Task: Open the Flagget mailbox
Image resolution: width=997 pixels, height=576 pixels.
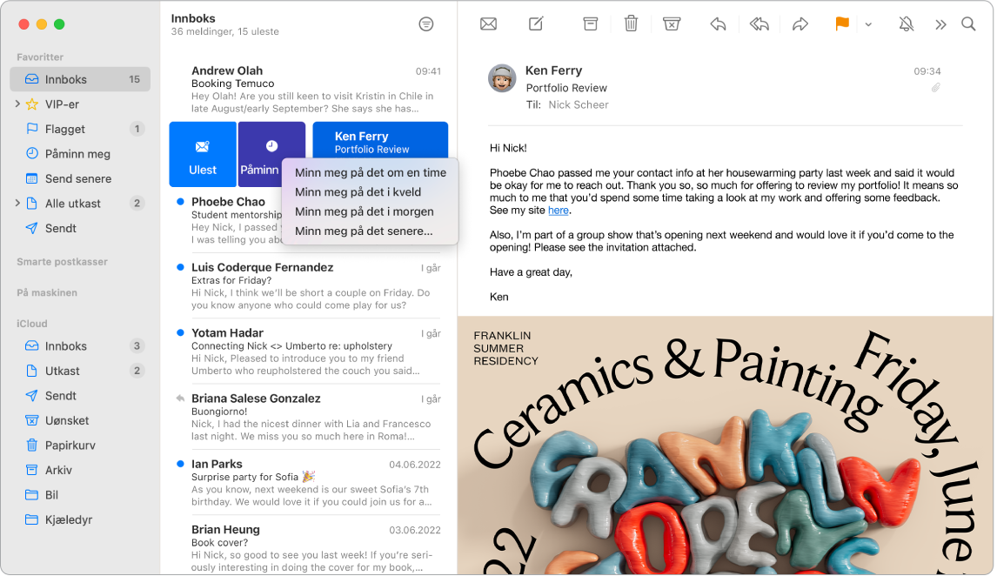Action: [x=80, y=129]
